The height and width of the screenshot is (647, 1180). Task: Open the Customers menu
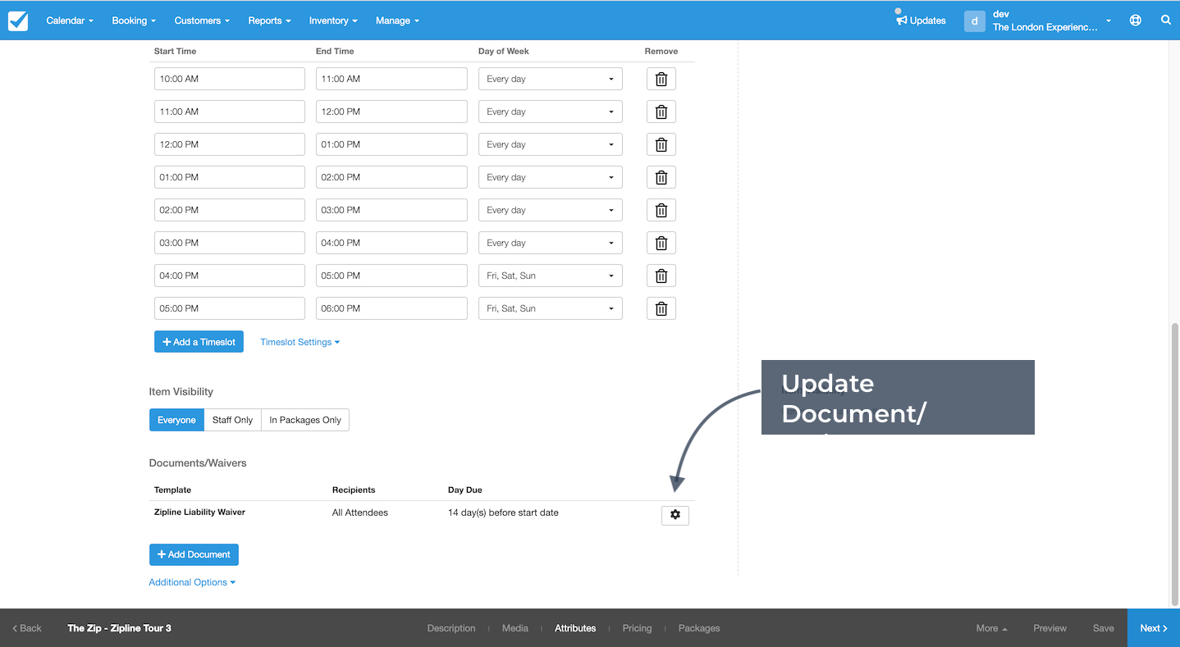pyautogui.click(x=202, y=21)
